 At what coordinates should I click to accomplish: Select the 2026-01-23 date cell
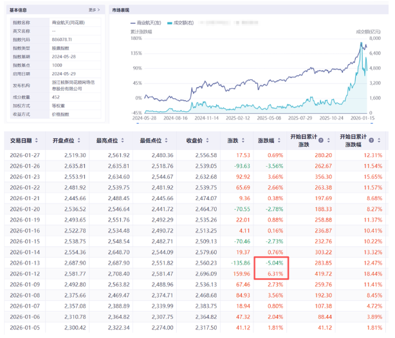coord(25,177)
